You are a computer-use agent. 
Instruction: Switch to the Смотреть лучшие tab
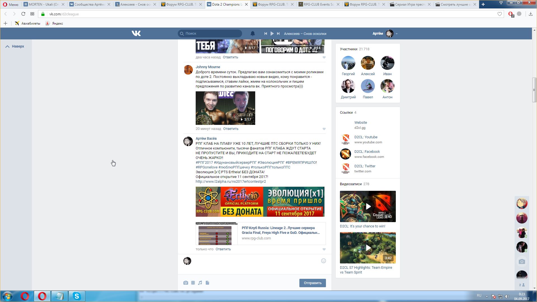456,4
